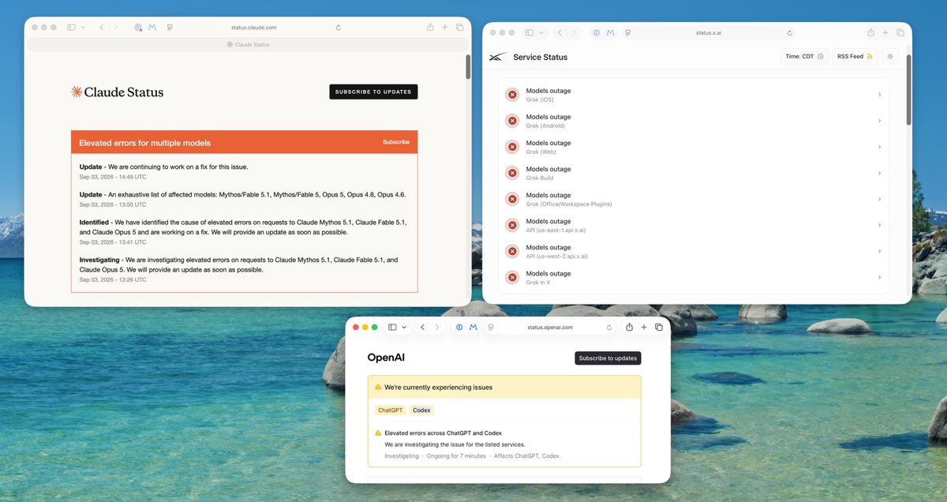The width and height of the screenshot is (947, 502).
Task: Expand the Grok Build models outage row
Action: (x=694, y=173)
